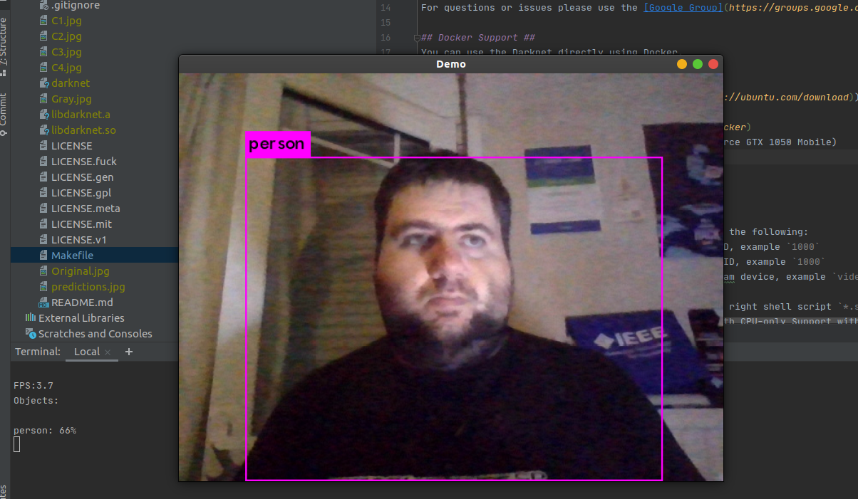Click the Makefile file icon
Viewport: 858px width, 499px height.
point(43,255)
